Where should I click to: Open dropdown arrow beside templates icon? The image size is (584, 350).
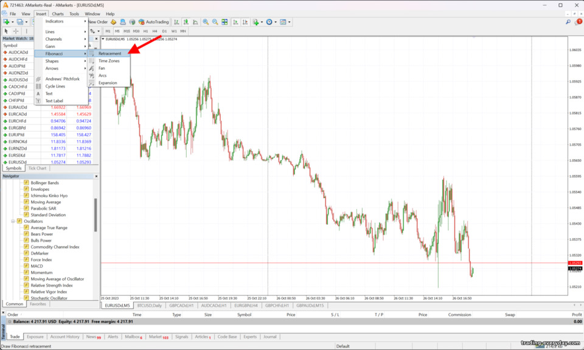tap(290, 22)
